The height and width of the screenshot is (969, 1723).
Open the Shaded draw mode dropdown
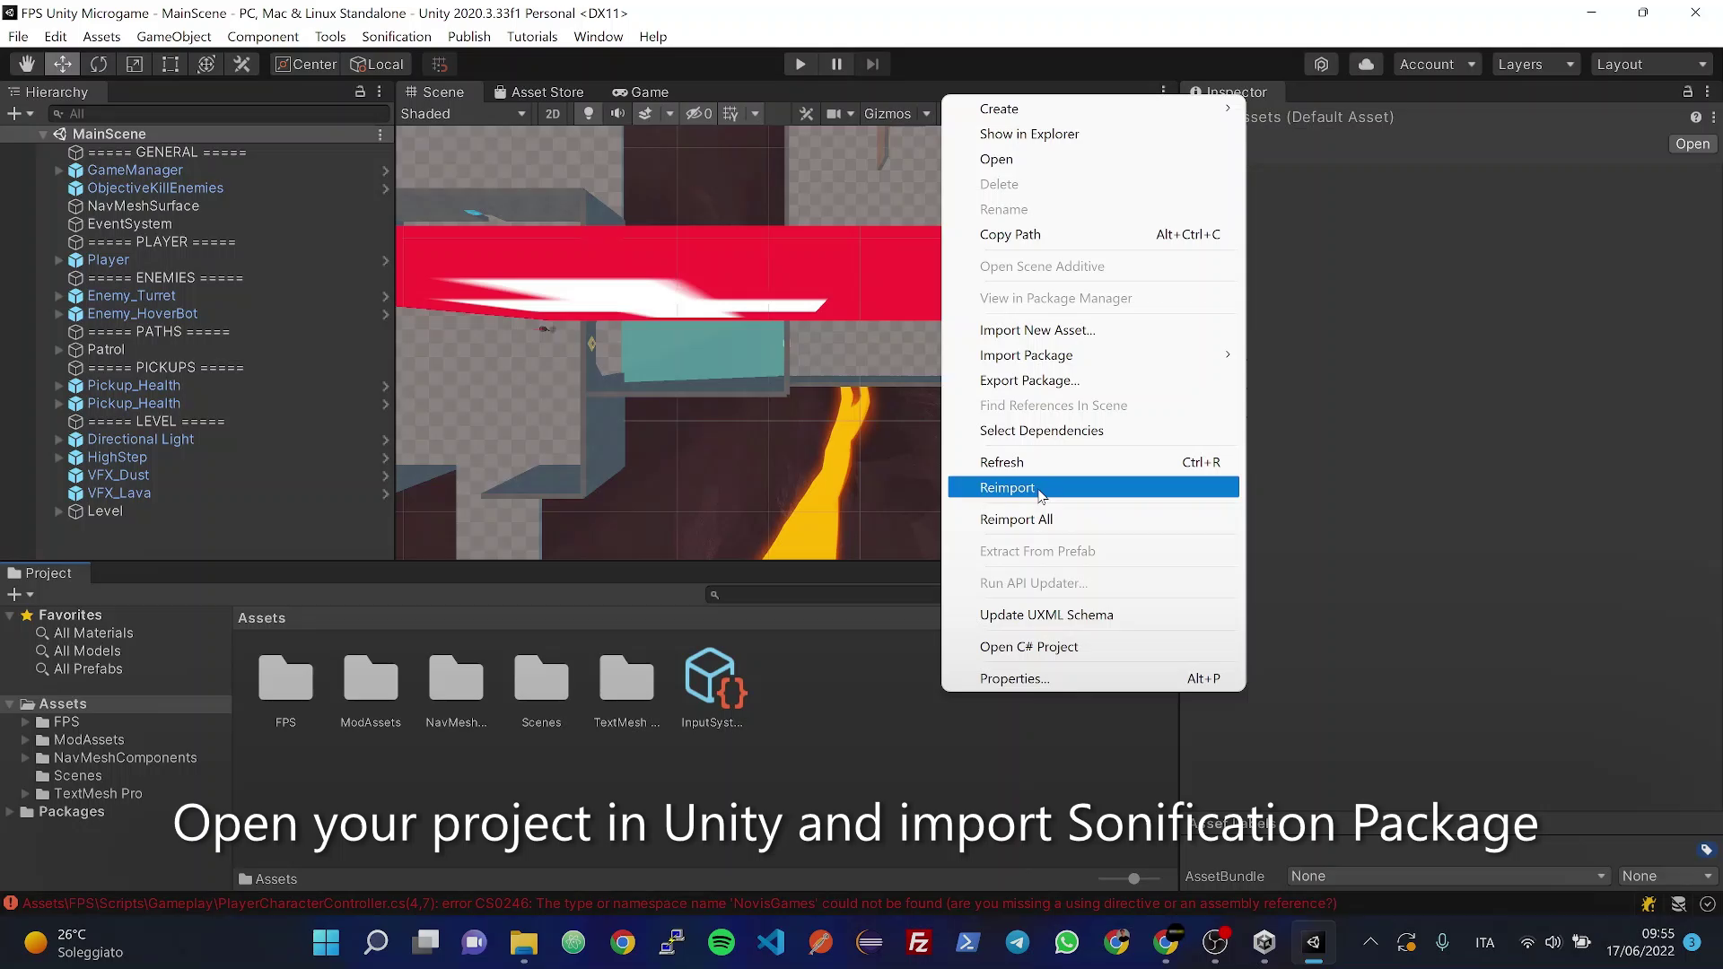463,114
